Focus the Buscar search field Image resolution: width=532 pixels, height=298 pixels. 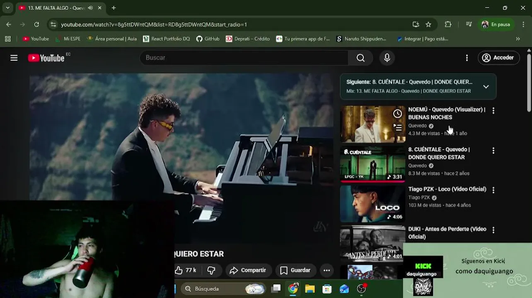pyautogui.click(x=244, y=58)
